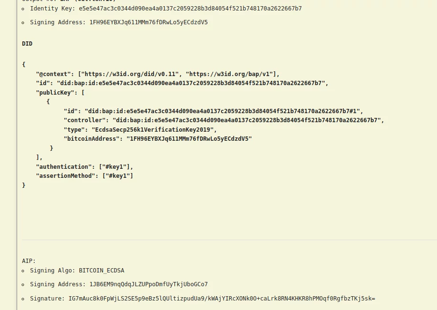Click the bullet beside the AIP Signing Address
Screen dimensions: 437x310
click(23, 285)
